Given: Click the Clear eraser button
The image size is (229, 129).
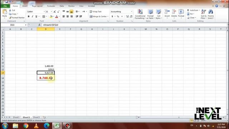Looking at the screenshot, I should [191, 18].
